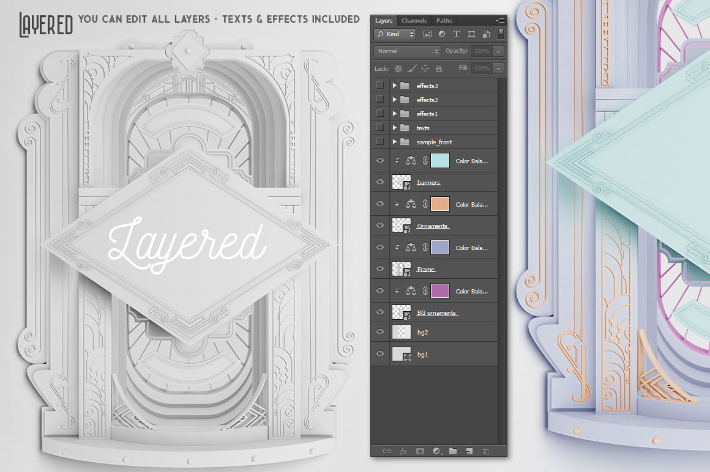Image resolution: width=710 pixels, height=472 pixels.
Task: Select the bg2 layer thumbnail
Action: (x=401, y=331)
